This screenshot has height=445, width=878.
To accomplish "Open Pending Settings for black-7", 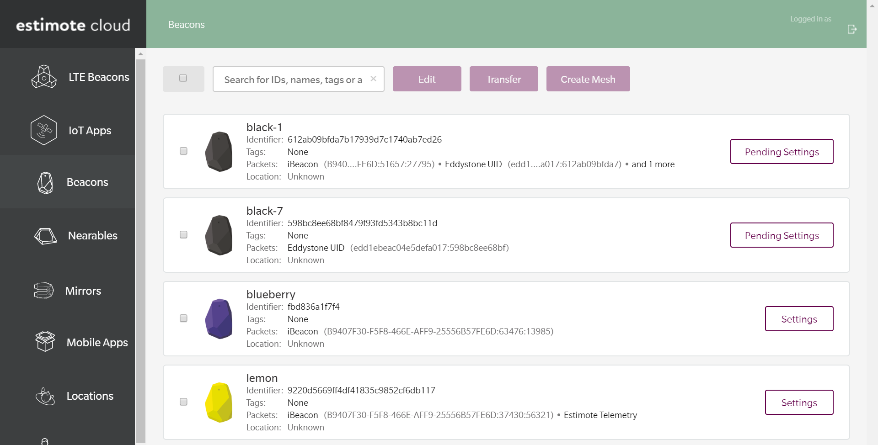I will click(782, 235).
